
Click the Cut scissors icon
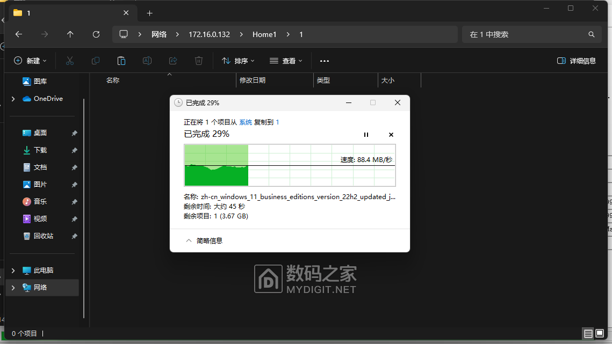70,61
